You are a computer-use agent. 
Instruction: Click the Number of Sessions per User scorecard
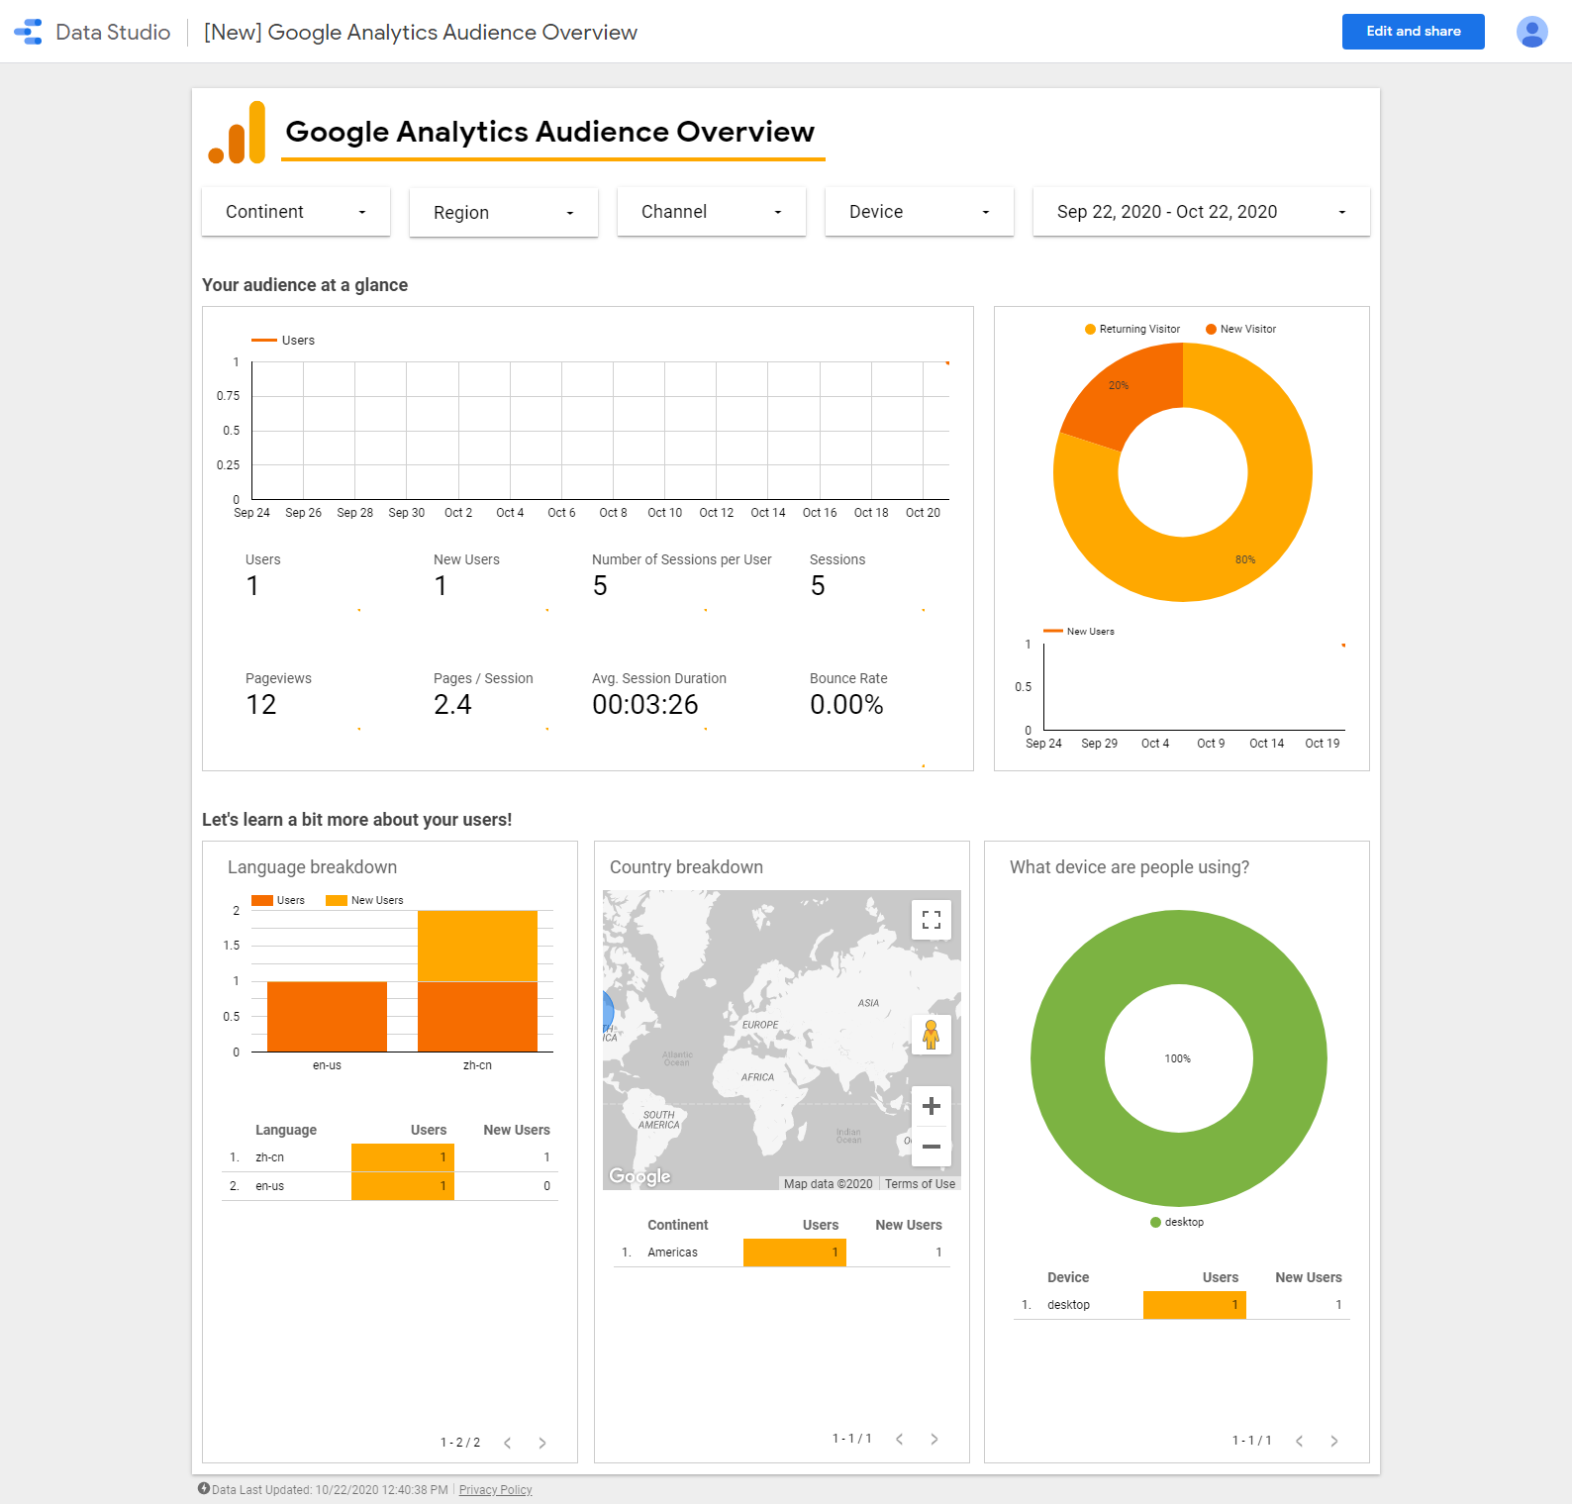(681, 575)
